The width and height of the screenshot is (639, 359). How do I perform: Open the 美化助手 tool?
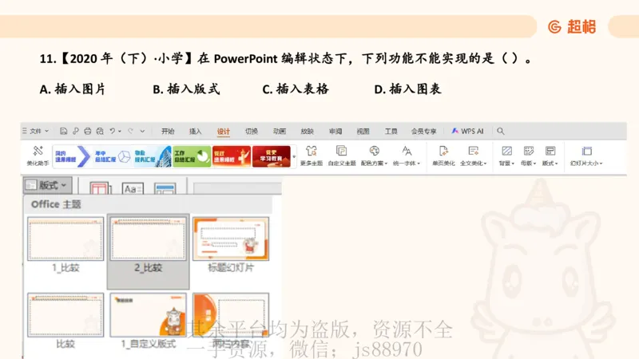click(x=38, y=156)
